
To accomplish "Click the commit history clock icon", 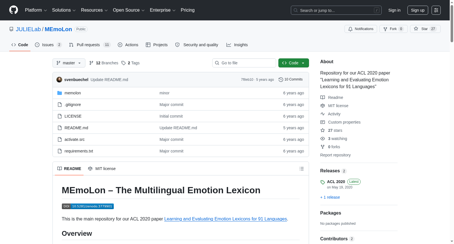I will [x=281, y=80].
